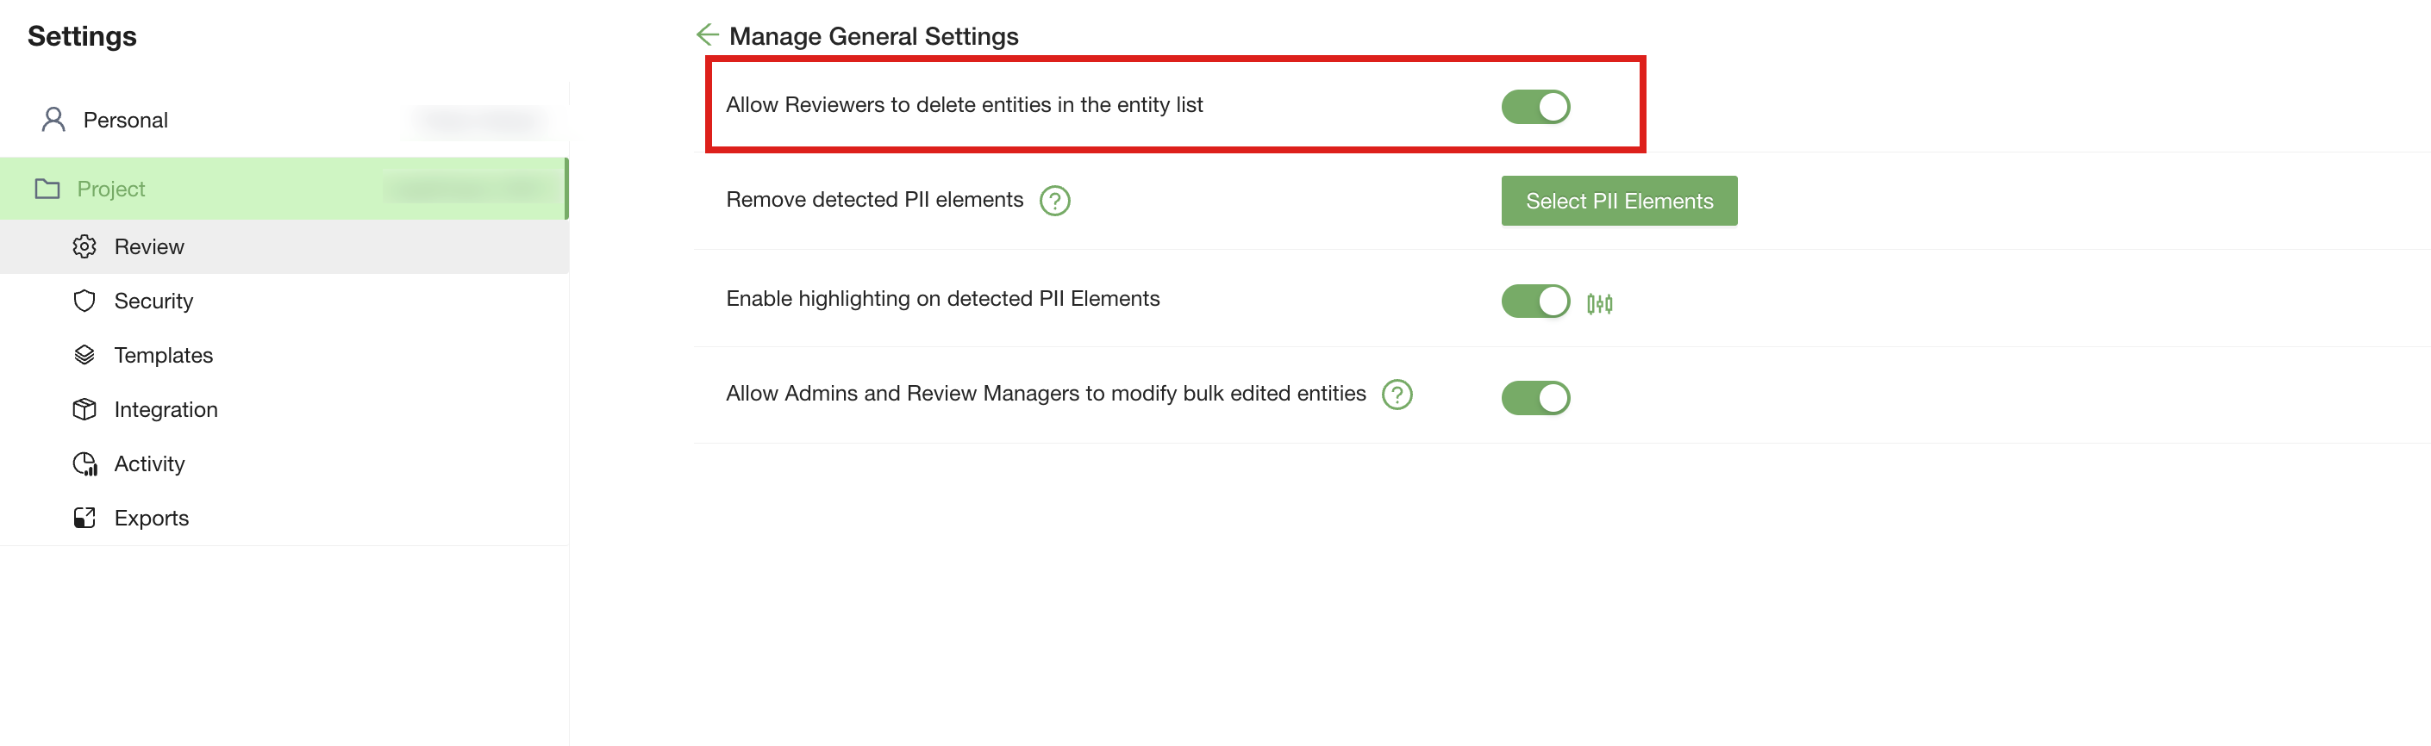The height and width of the screenshot is (746, 2431).
Task: Show help for bulk edited entities setting
Action: click(x=1397, y=395)
